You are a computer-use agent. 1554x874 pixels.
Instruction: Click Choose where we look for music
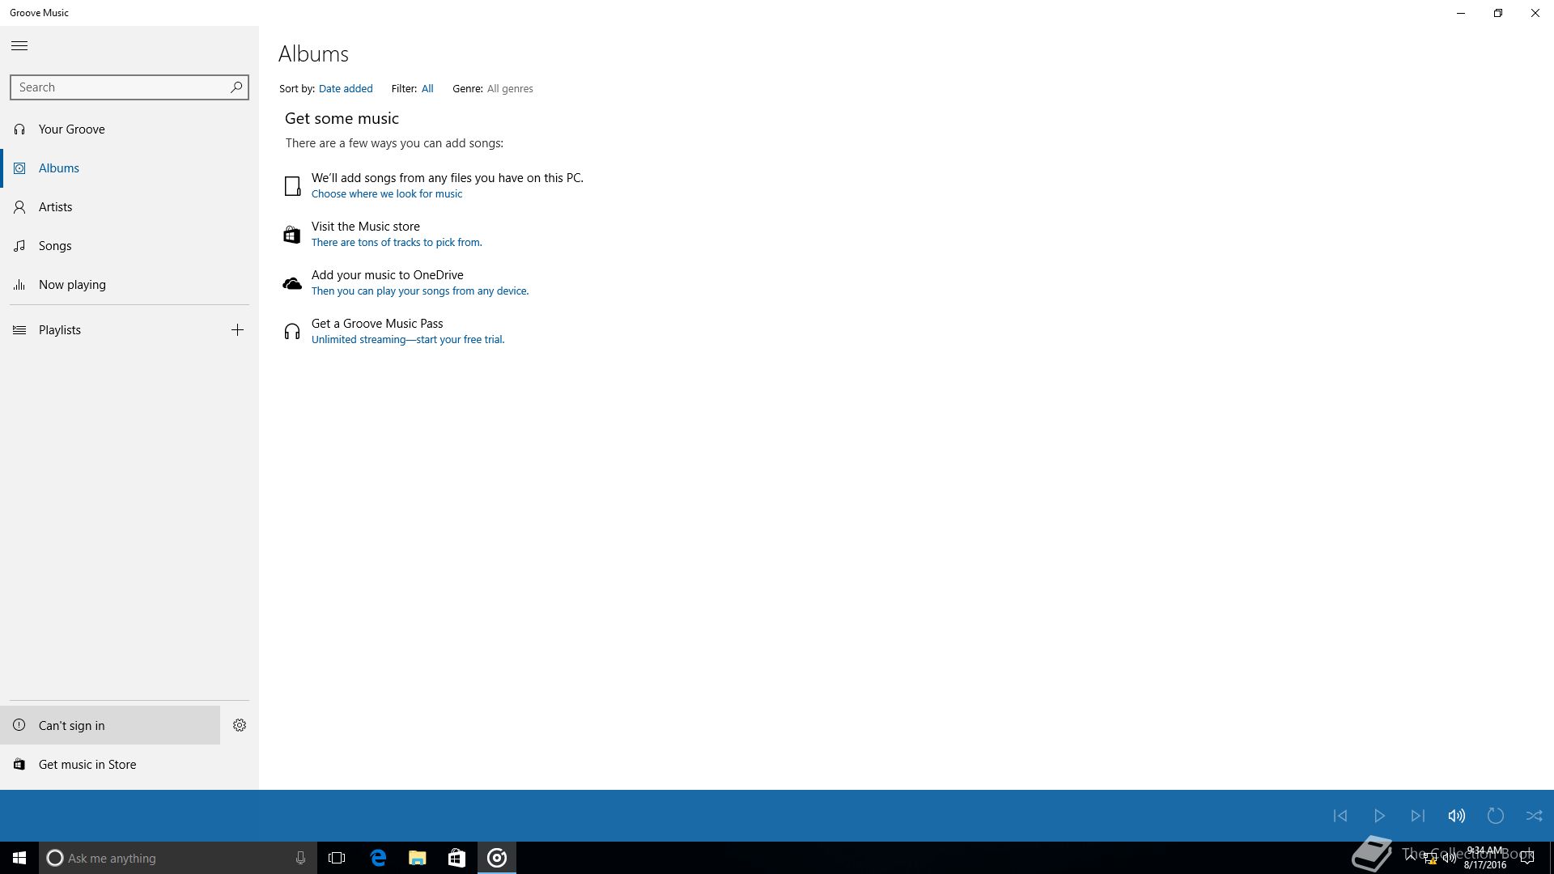pos(387,193)
